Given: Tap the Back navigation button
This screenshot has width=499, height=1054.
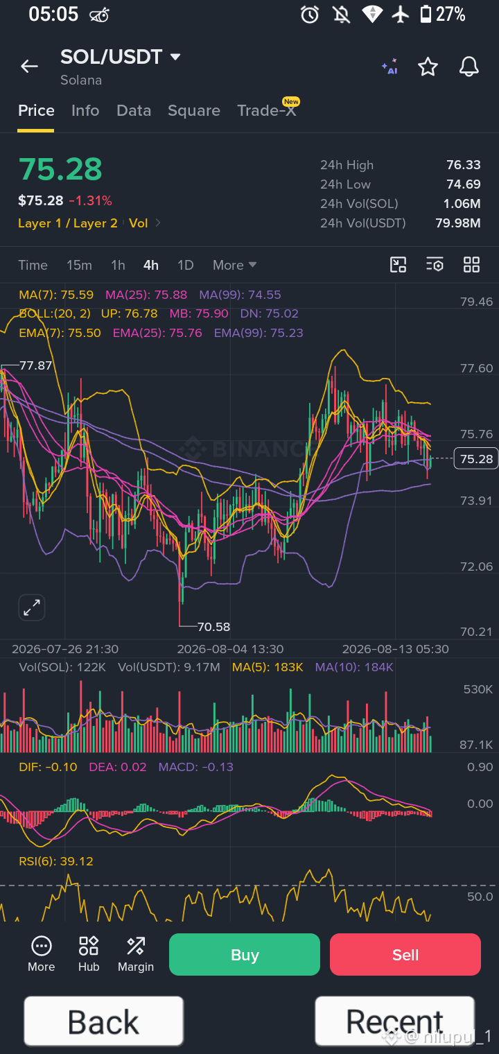Looking at the screenshot, I should click(104, 1021).
